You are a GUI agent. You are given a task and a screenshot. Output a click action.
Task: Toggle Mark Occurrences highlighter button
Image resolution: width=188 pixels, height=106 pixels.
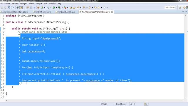point(21,8)
